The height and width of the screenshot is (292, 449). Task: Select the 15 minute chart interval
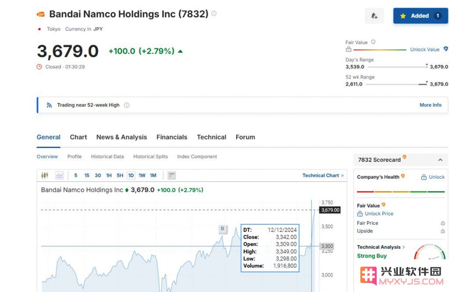pyautogui.click(x=87, y=176)
